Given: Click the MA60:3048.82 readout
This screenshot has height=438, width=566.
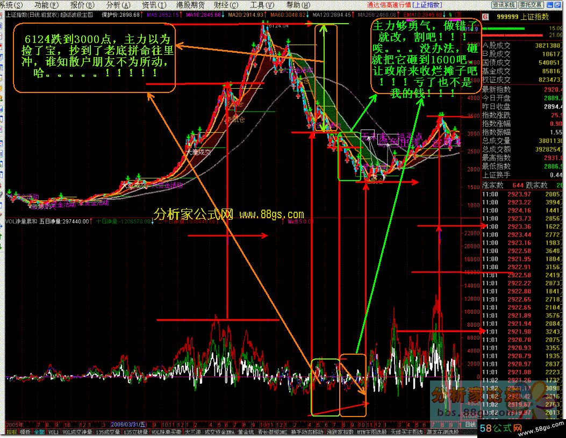Looking at the screenshot, I should pos(288,15).
